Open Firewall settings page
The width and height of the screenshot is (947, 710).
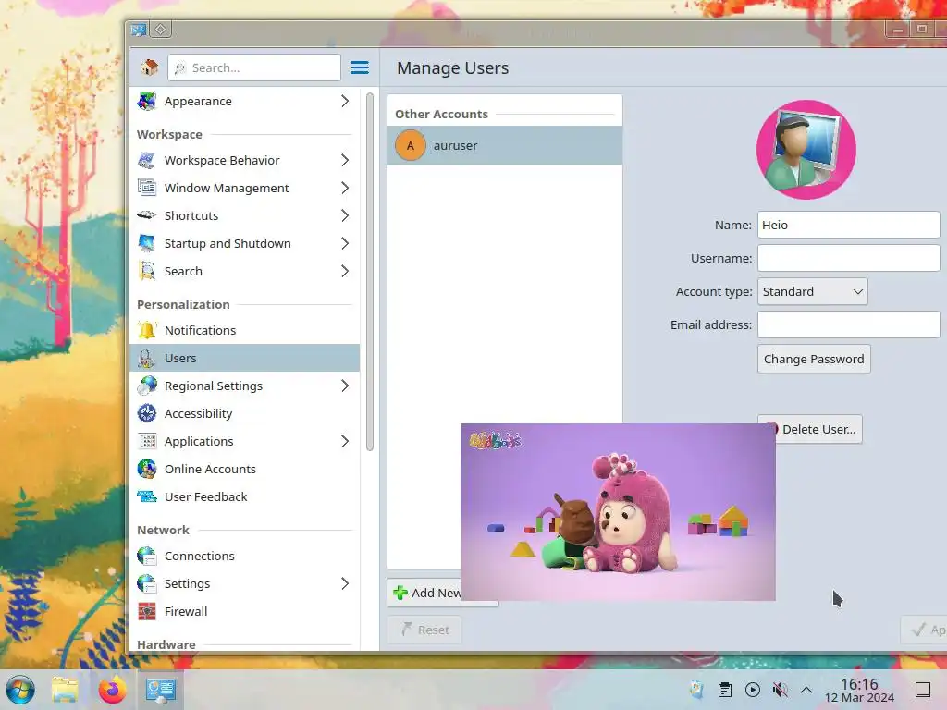click(x=244, y=612)
